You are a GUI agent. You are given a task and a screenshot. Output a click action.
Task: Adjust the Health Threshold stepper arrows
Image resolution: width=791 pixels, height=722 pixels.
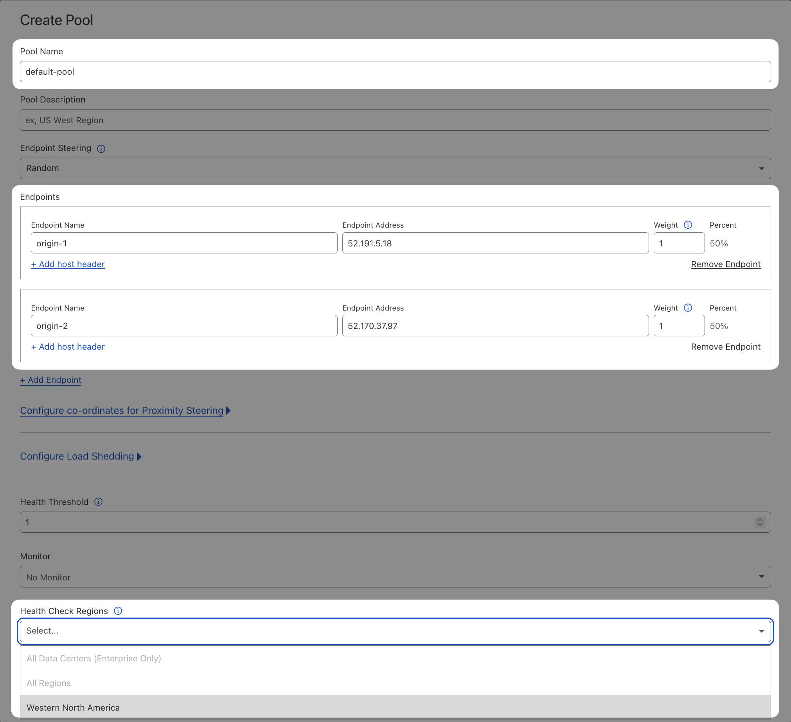pos(760,522)
